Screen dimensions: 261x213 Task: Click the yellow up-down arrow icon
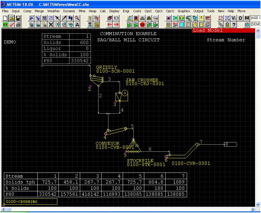point(90,18)
